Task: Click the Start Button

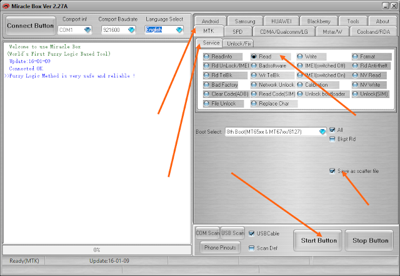Action: pyautogui.click(x=317, y=240)
